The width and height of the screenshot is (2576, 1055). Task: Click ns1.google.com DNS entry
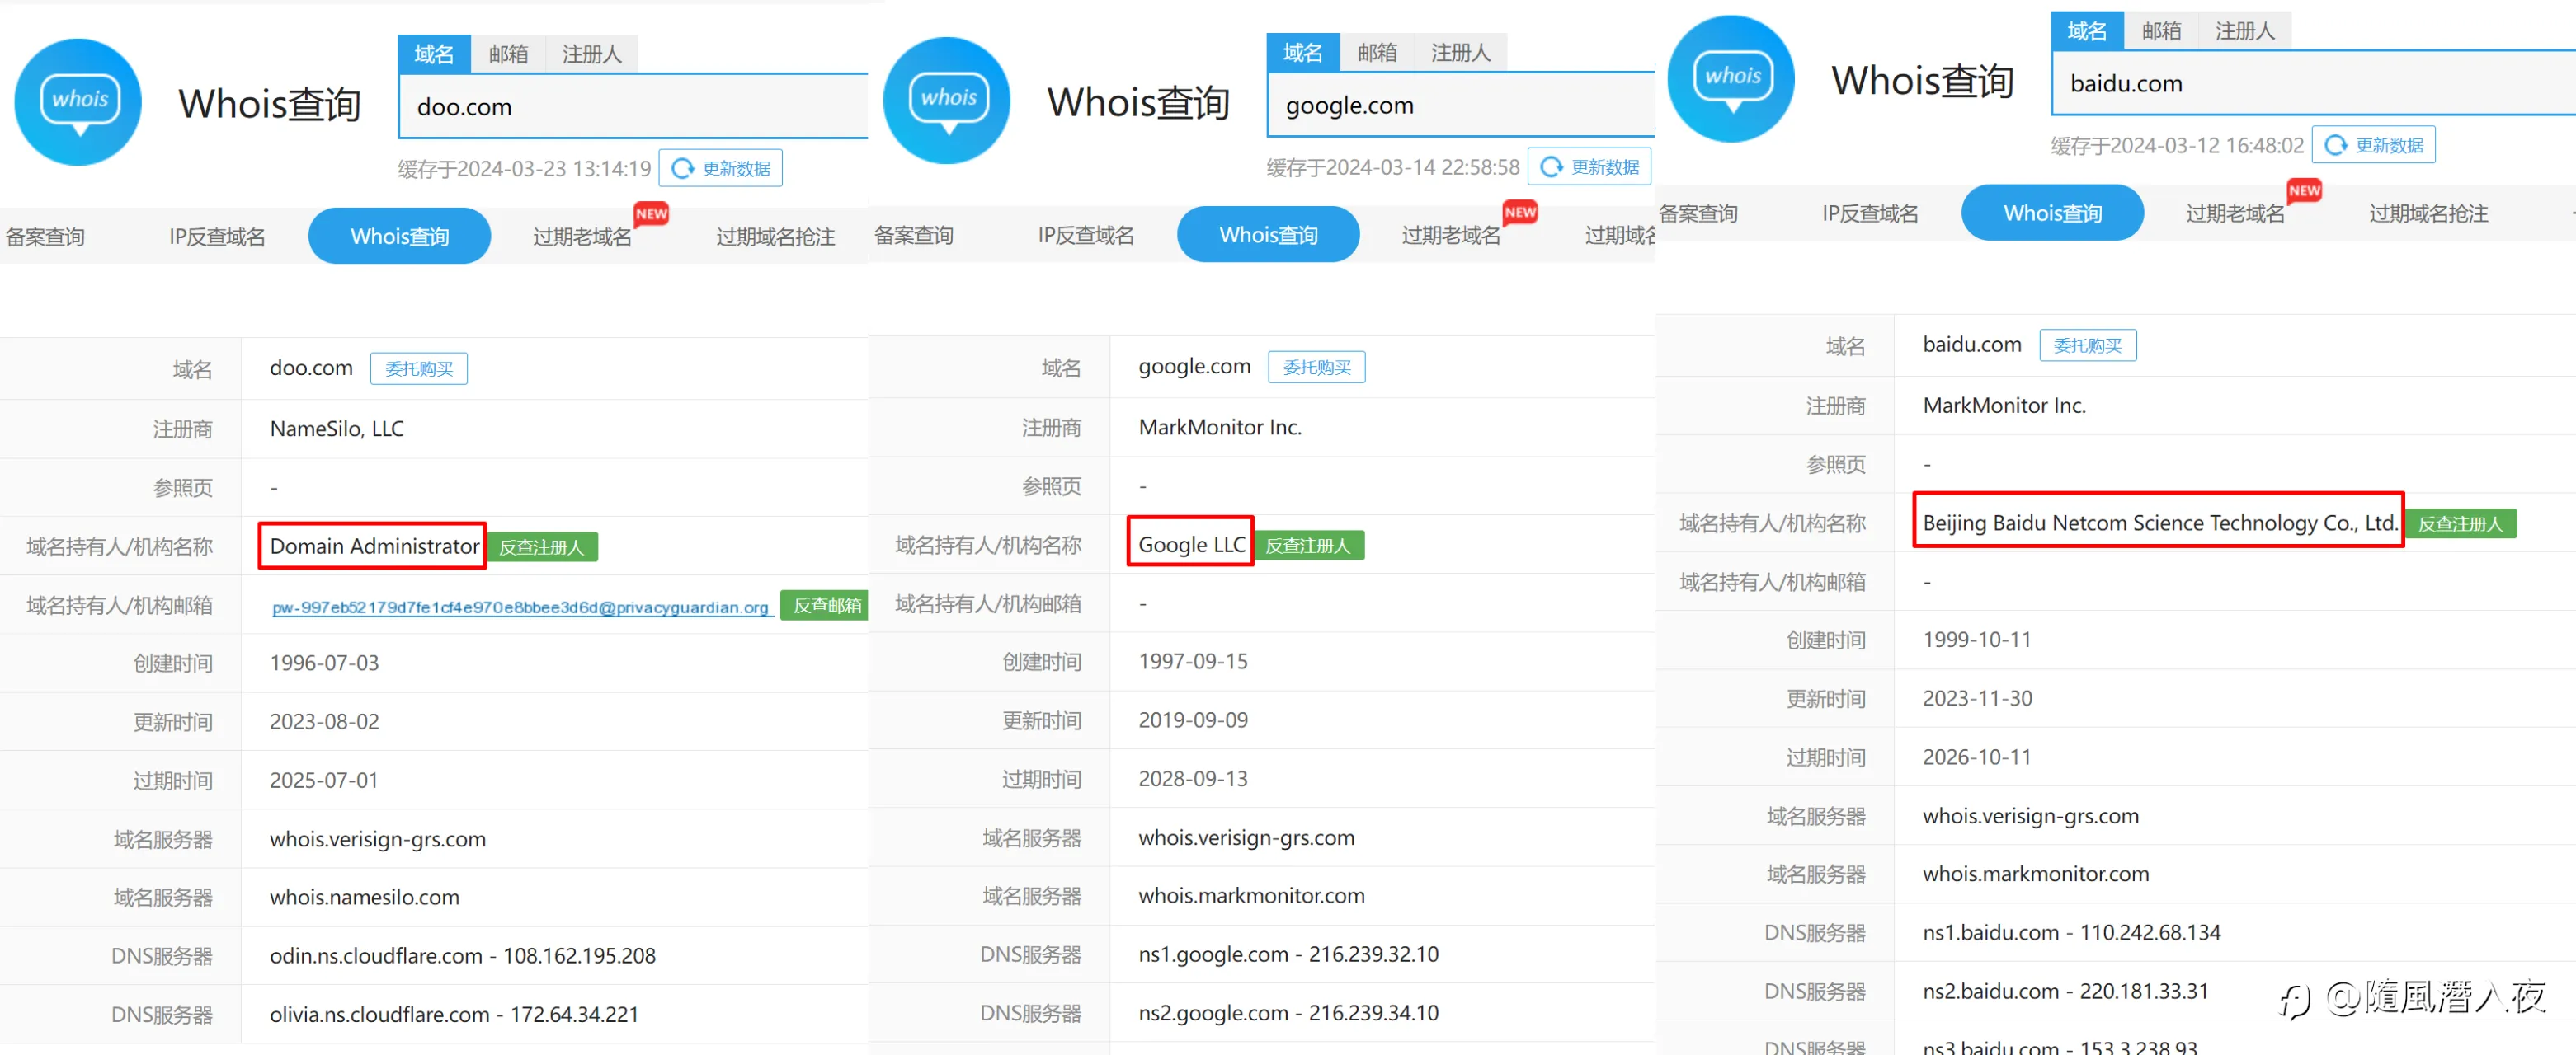1288,954
